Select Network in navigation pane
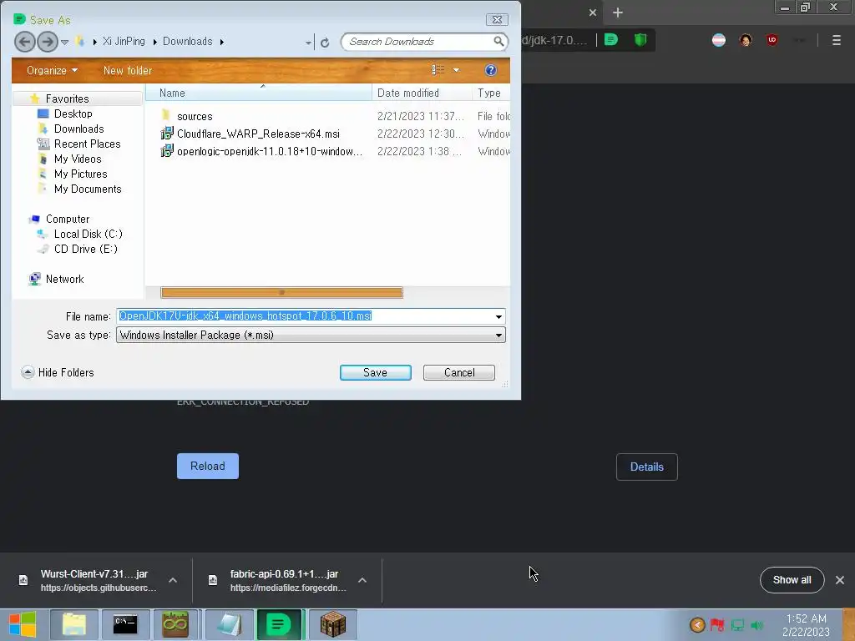This screenshot has height=641, width=855. pyautogui.click(x=64, y=279)
